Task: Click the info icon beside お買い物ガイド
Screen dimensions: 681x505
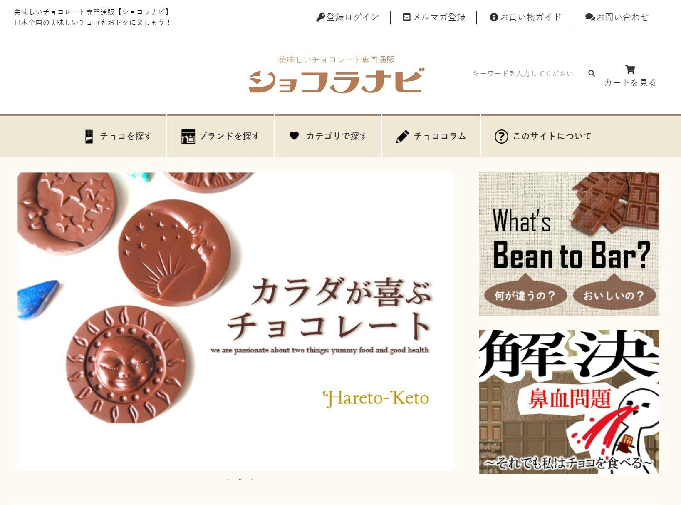Action: click(x=494, y=17)
